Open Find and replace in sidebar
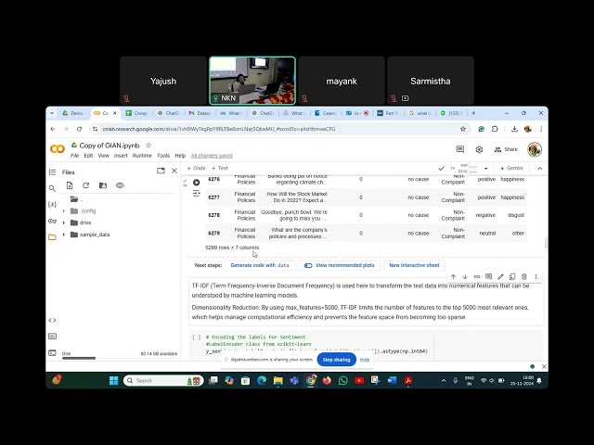The height and width of the screenshot is (445, 594). pos(52,188)
